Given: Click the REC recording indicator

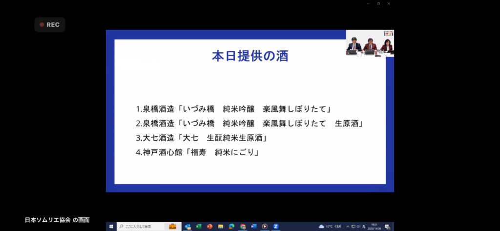Looking at the screenshot, I should [x=49, y=24].
